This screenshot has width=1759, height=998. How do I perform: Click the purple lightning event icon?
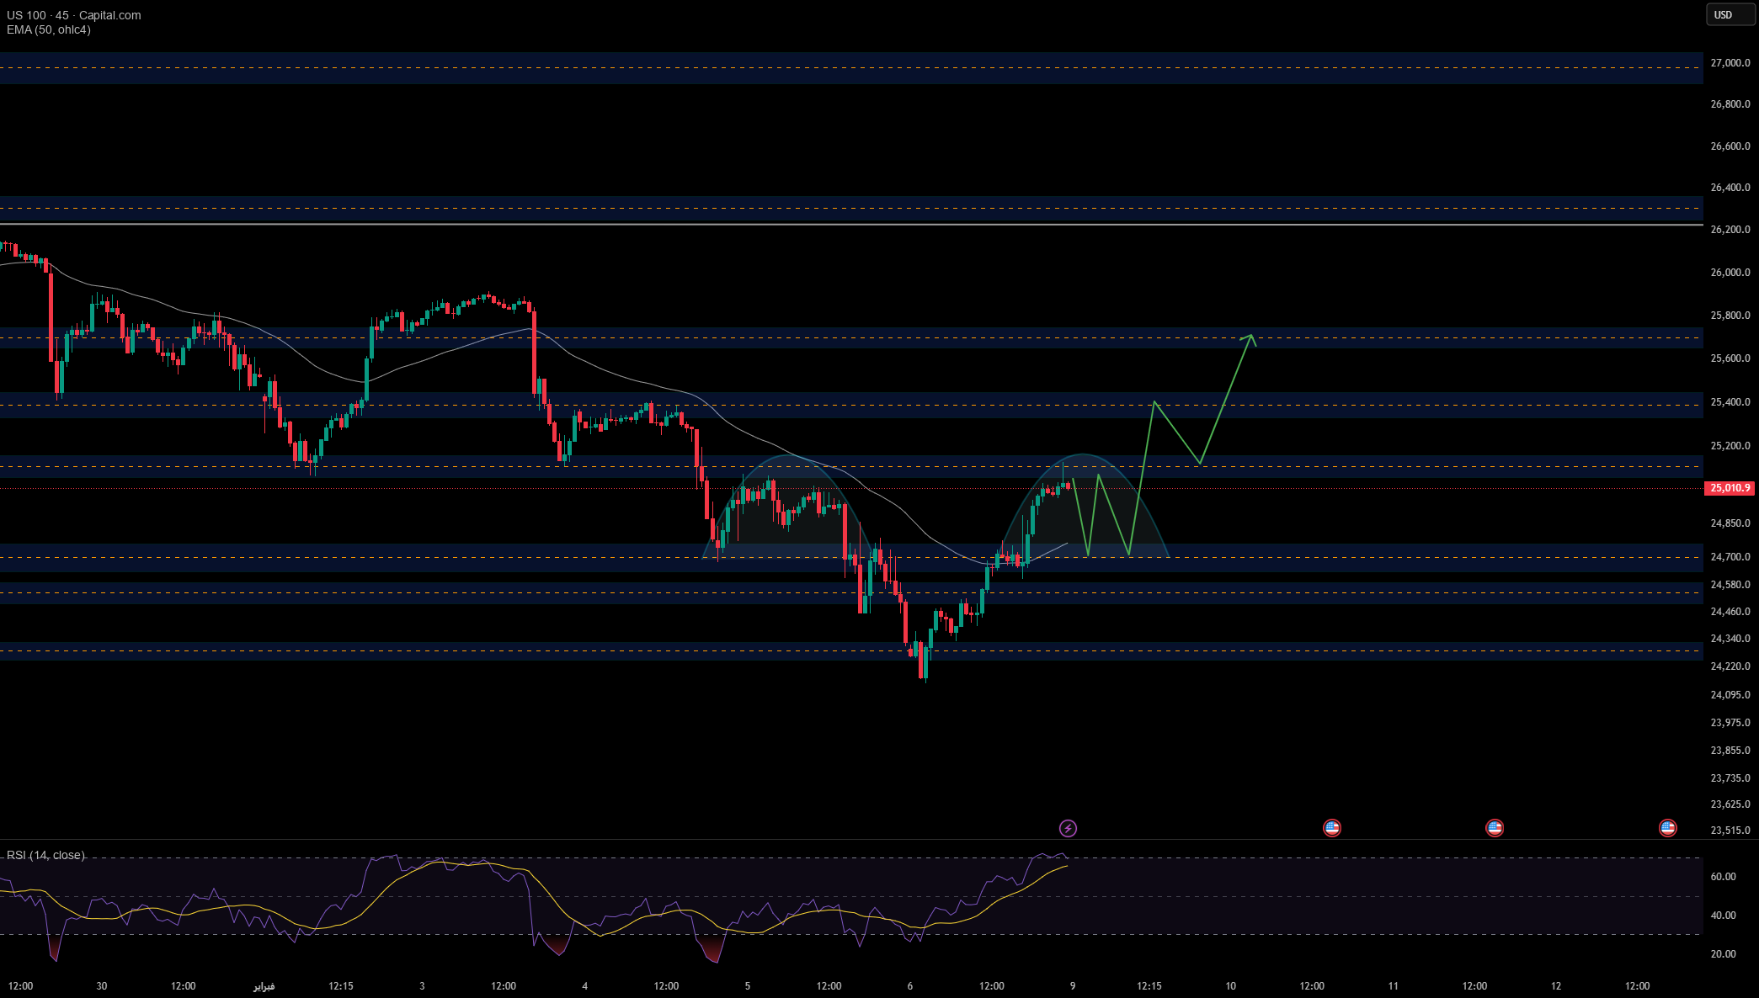(1068, 828)
